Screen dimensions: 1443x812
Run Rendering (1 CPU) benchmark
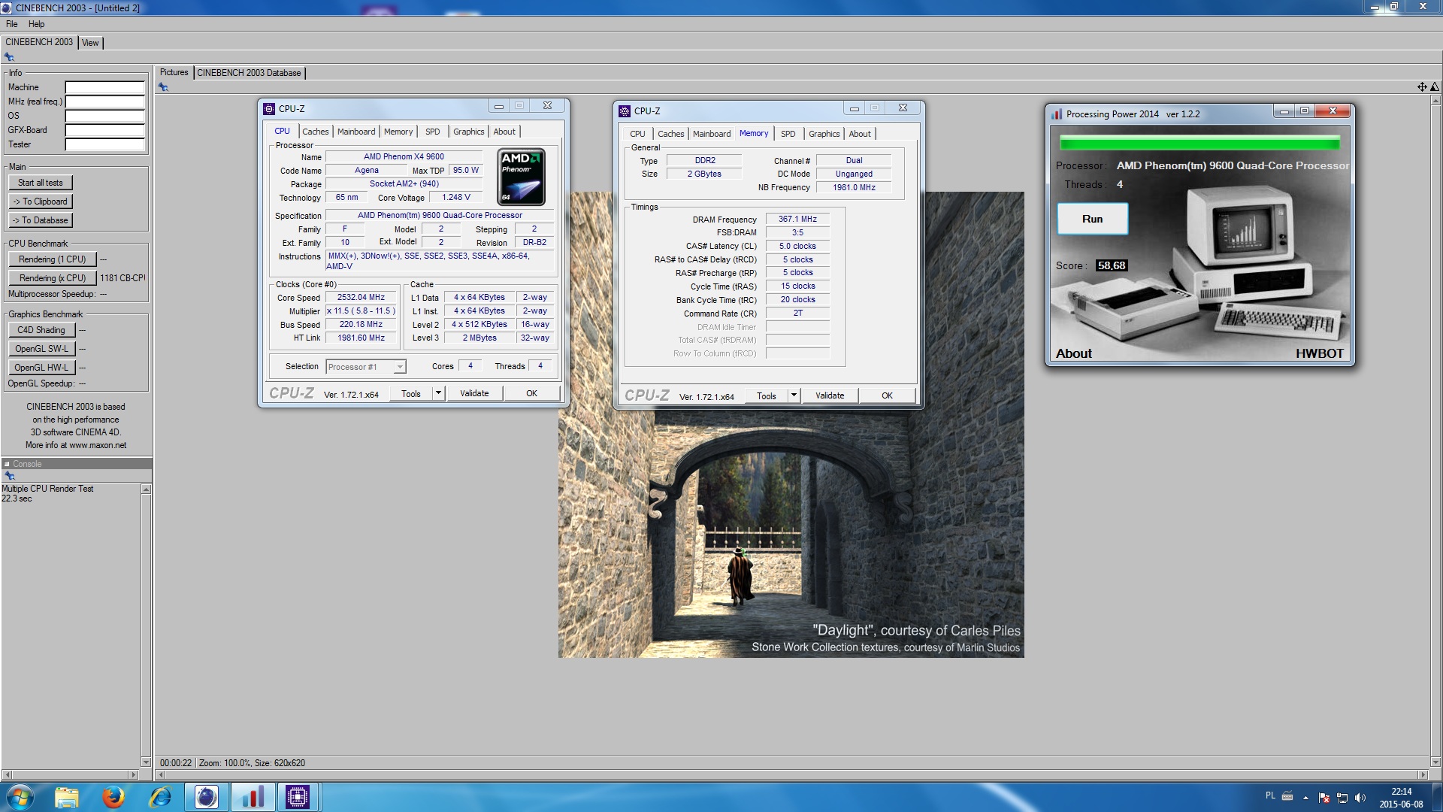point(53,259)
